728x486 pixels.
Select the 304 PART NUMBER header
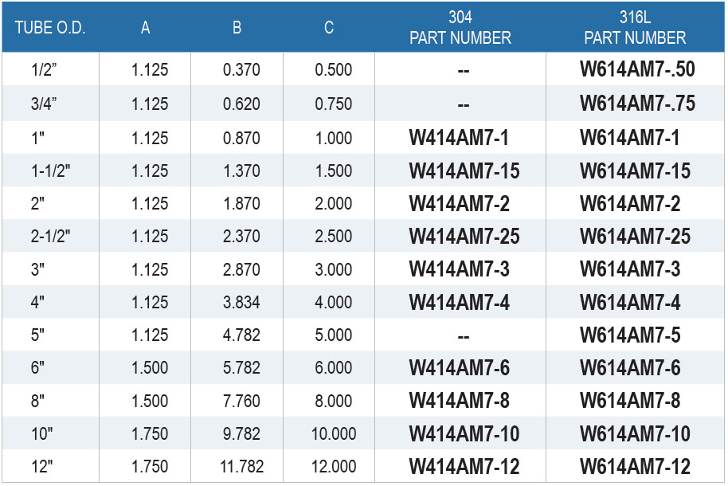(460, 27)
